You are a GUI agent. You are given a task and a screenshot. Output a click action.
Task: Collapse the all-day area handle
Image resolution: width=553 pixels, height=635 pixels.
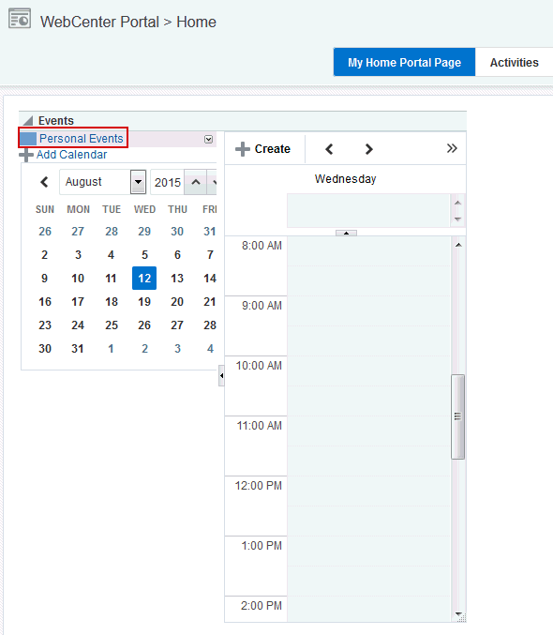[346, 233]
